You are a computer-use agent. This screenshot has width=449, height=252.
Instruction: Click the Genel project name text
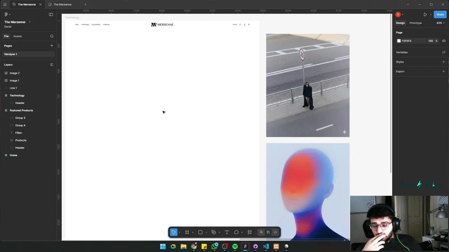click(x=8, y=27)
